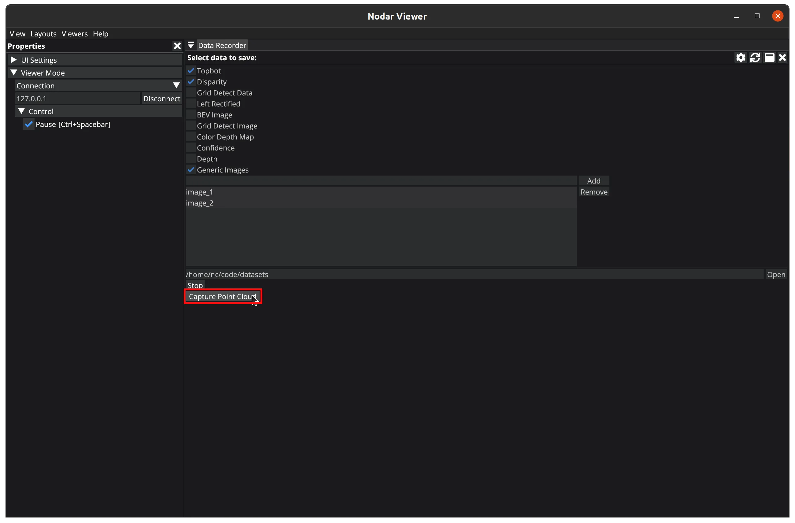Open the Viewers menu
795x523 pixels.
coord(75,34)
